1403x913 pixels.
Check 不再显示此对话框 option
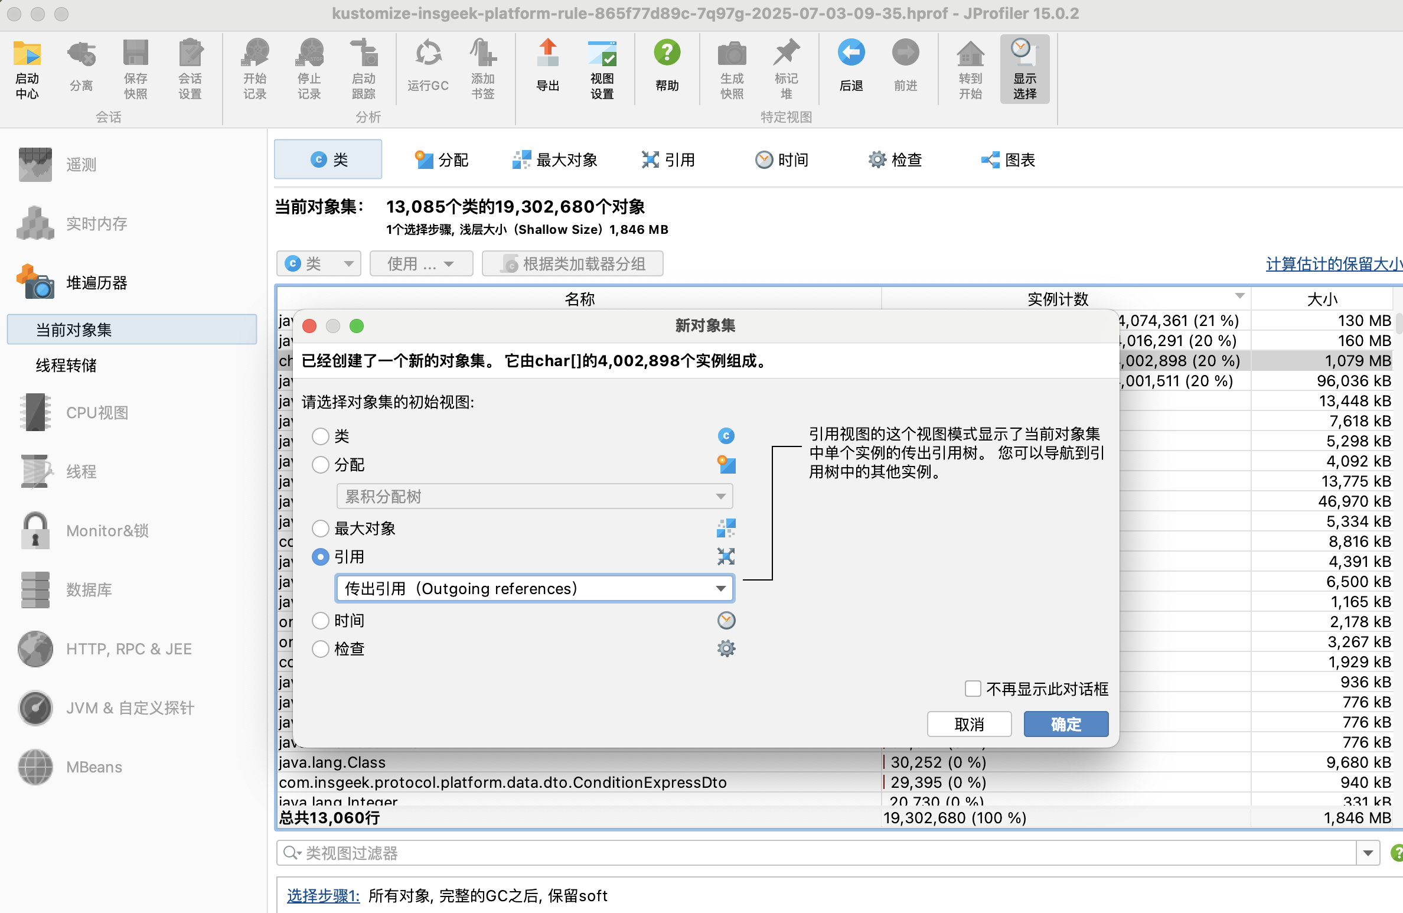(973, 689)
